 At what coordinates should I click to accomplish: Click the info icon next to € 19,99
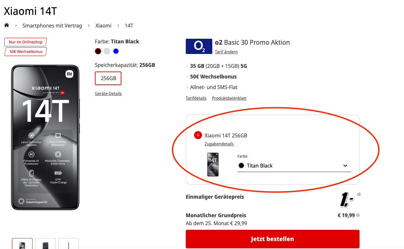(358, 216)
